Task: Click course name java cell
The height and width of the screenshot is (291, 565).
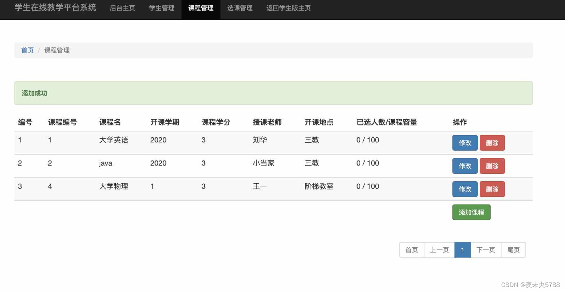Action: click(x=106, y=163)
